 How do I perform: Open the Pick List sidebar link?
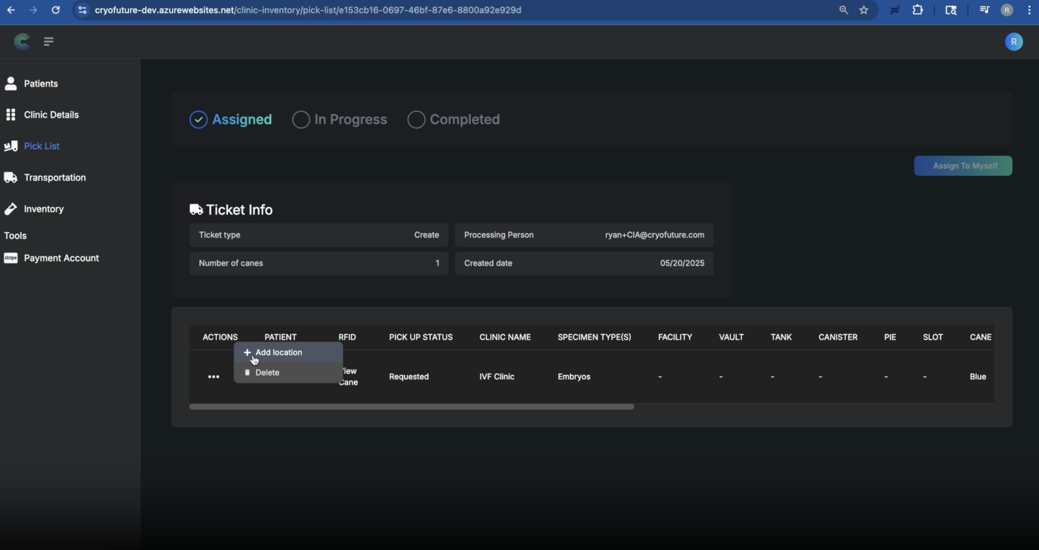42,146
